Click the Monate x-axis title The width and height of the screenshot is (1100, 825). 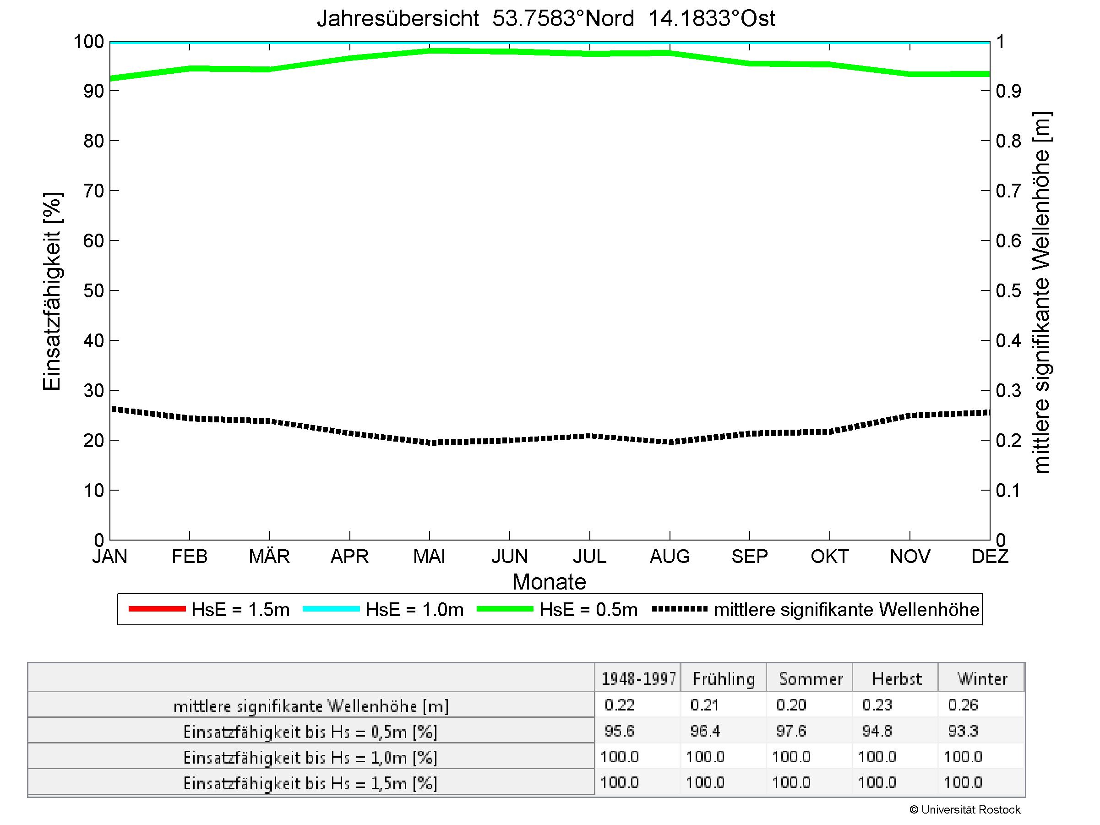click(x=549, y=581)
